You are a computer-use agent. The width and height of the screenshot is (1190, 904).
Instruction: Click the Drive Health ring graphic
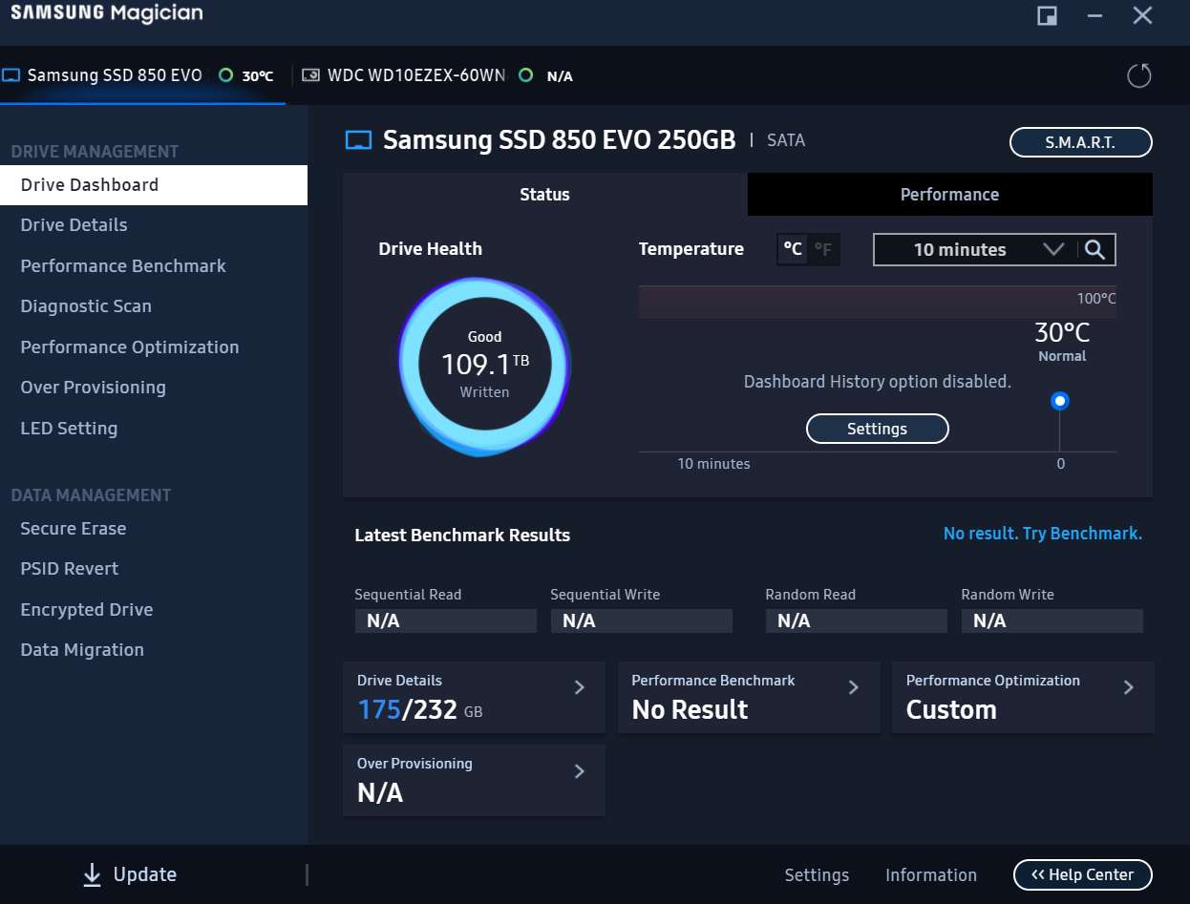pos(484,365)
